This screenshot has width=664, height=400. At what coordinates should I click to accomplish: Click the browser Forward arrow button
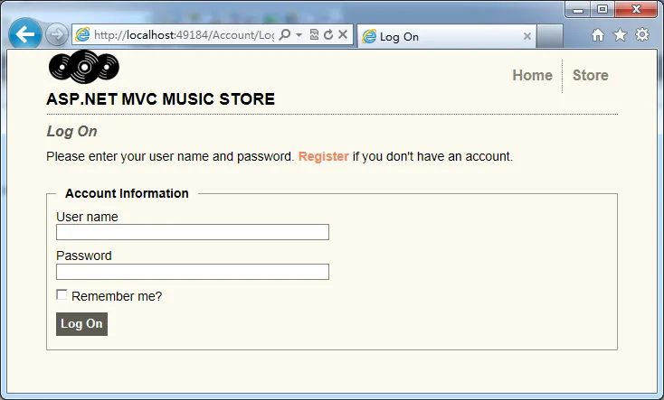tap(56, 35)
